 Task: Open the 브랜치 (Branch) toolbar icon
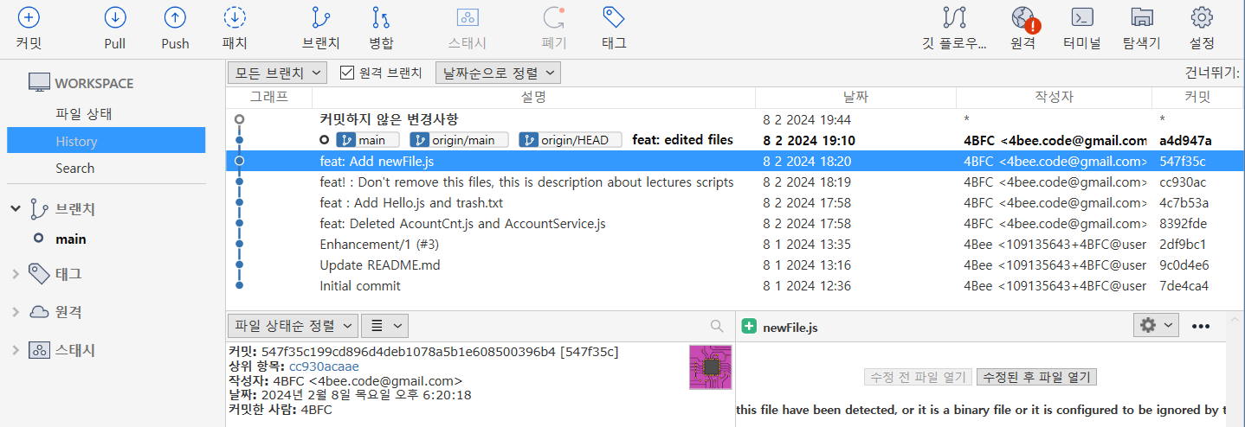[321, 17]
